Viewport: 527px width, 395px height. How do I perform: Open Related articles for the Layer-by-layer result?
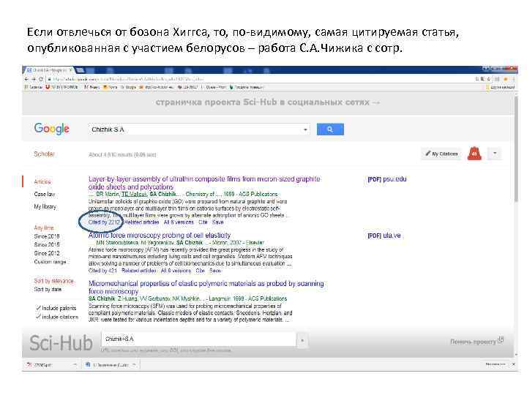pos(141,222)
